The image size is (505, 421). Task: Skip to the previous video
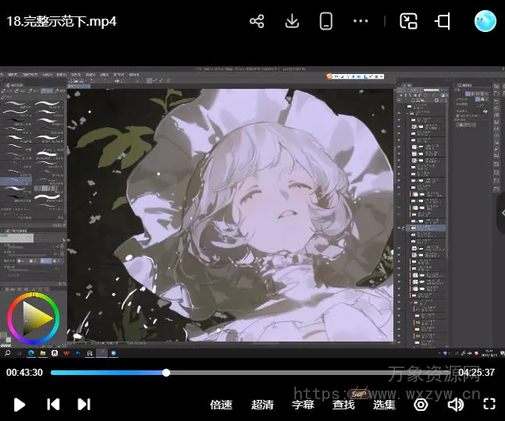[53, 404]
